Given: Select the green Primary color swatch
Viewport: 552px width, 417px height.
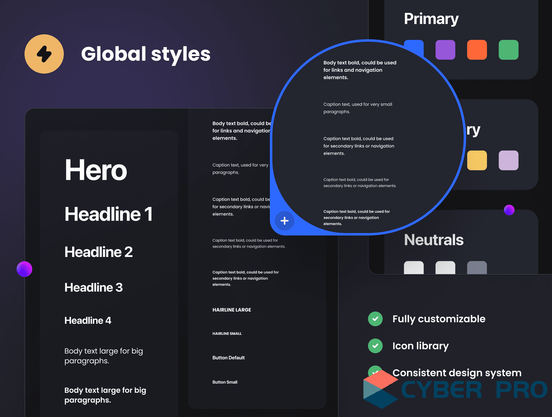Looking at the screenshot, I should [508, 50].
